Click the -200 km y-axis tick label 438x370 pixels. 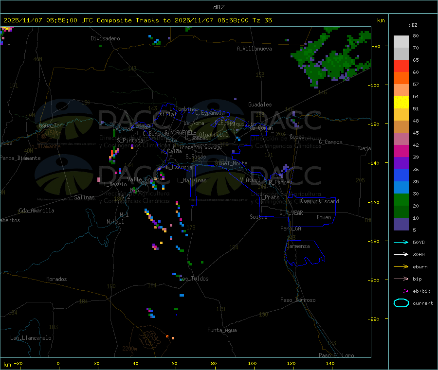(x=375, y=280)
